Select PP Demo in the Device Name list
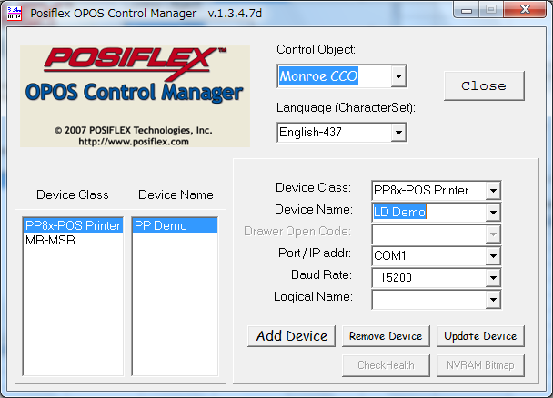The height and width of the screenshot is (398, 553). [x=175, y=225]
